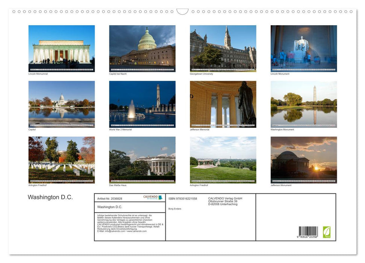The image size is (365, 263).
Task: View the Das Weiße Haus photo
Action: tap(142, 160)
